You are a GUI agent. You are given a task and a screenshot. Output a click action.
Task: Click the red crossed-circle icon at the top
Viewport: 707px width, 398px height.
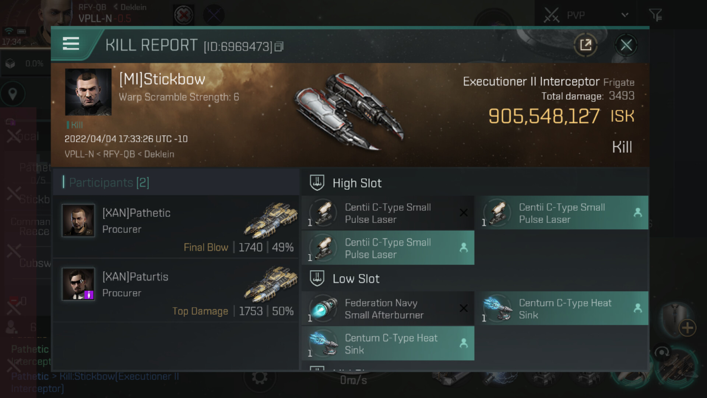184,15
